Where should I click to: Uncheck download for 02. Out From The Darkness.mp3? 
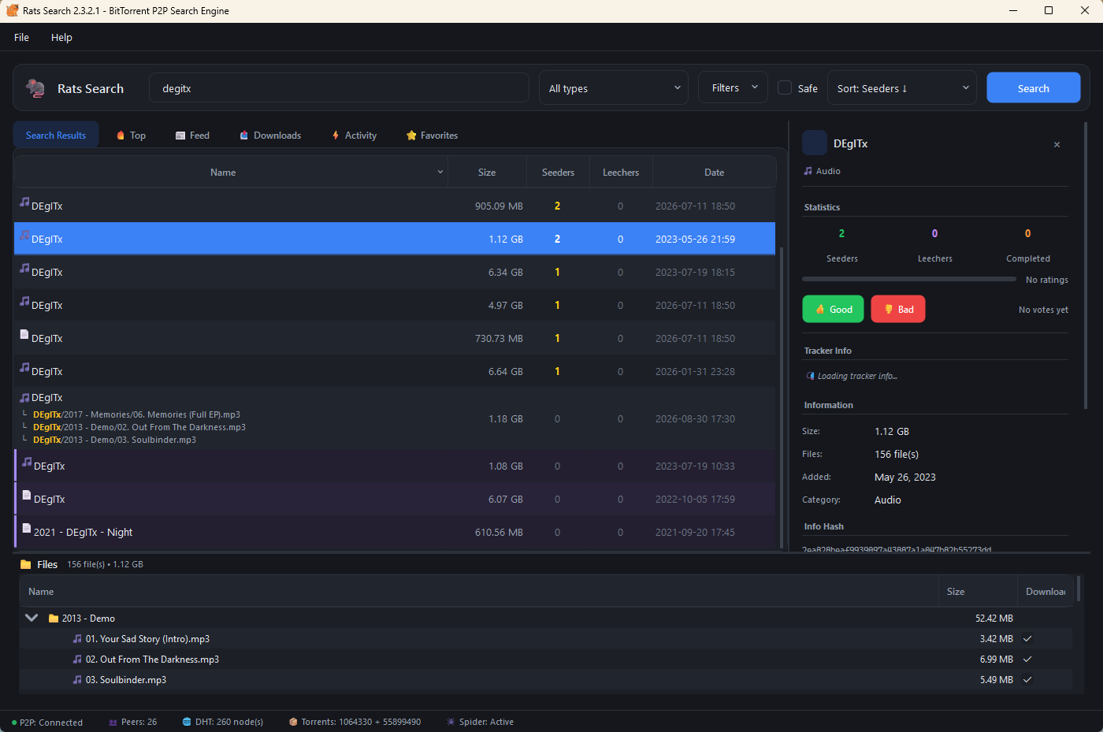[x=1027, y=660]
